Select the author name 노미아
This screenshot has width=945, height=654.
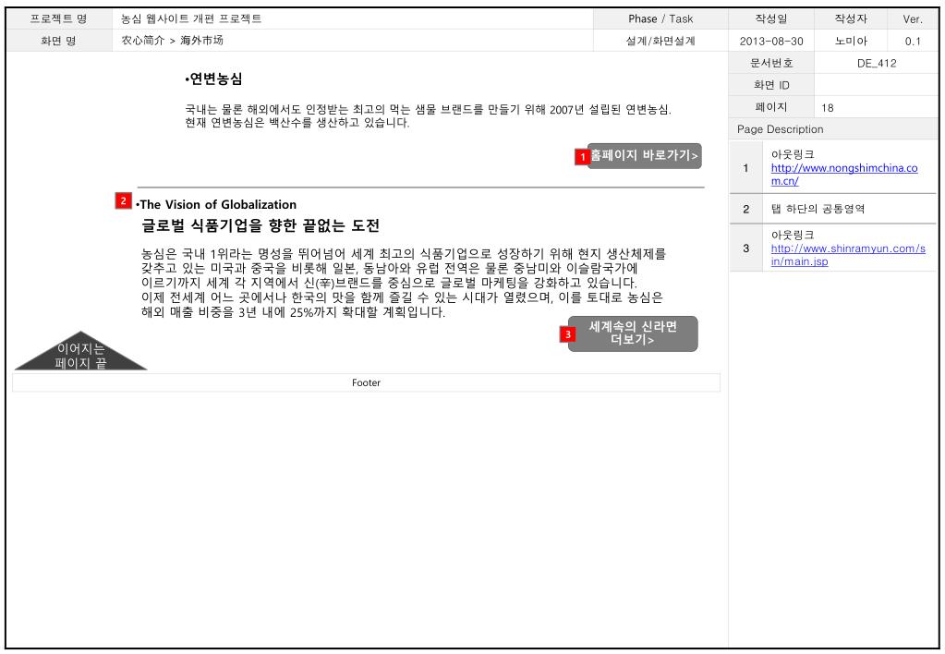851,41
